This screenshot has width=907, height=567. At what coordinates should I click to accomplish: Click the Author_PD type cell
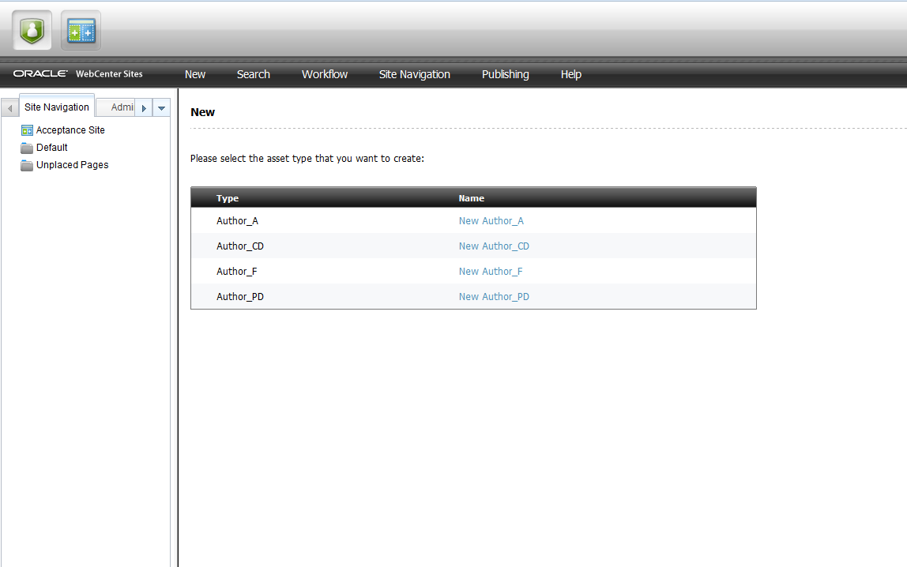click(x=240, y=296)
